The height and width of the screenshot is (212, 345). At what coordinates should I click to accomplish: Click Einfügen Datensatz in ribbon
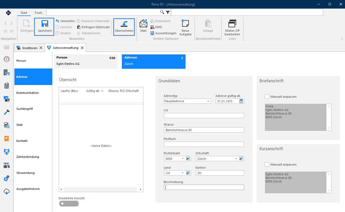point(93,27)
